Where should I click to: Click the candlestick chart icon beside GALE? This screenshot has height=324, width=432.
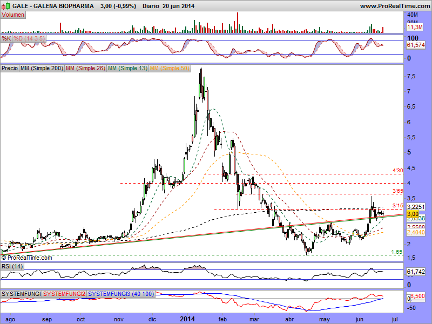click(6, 5)
